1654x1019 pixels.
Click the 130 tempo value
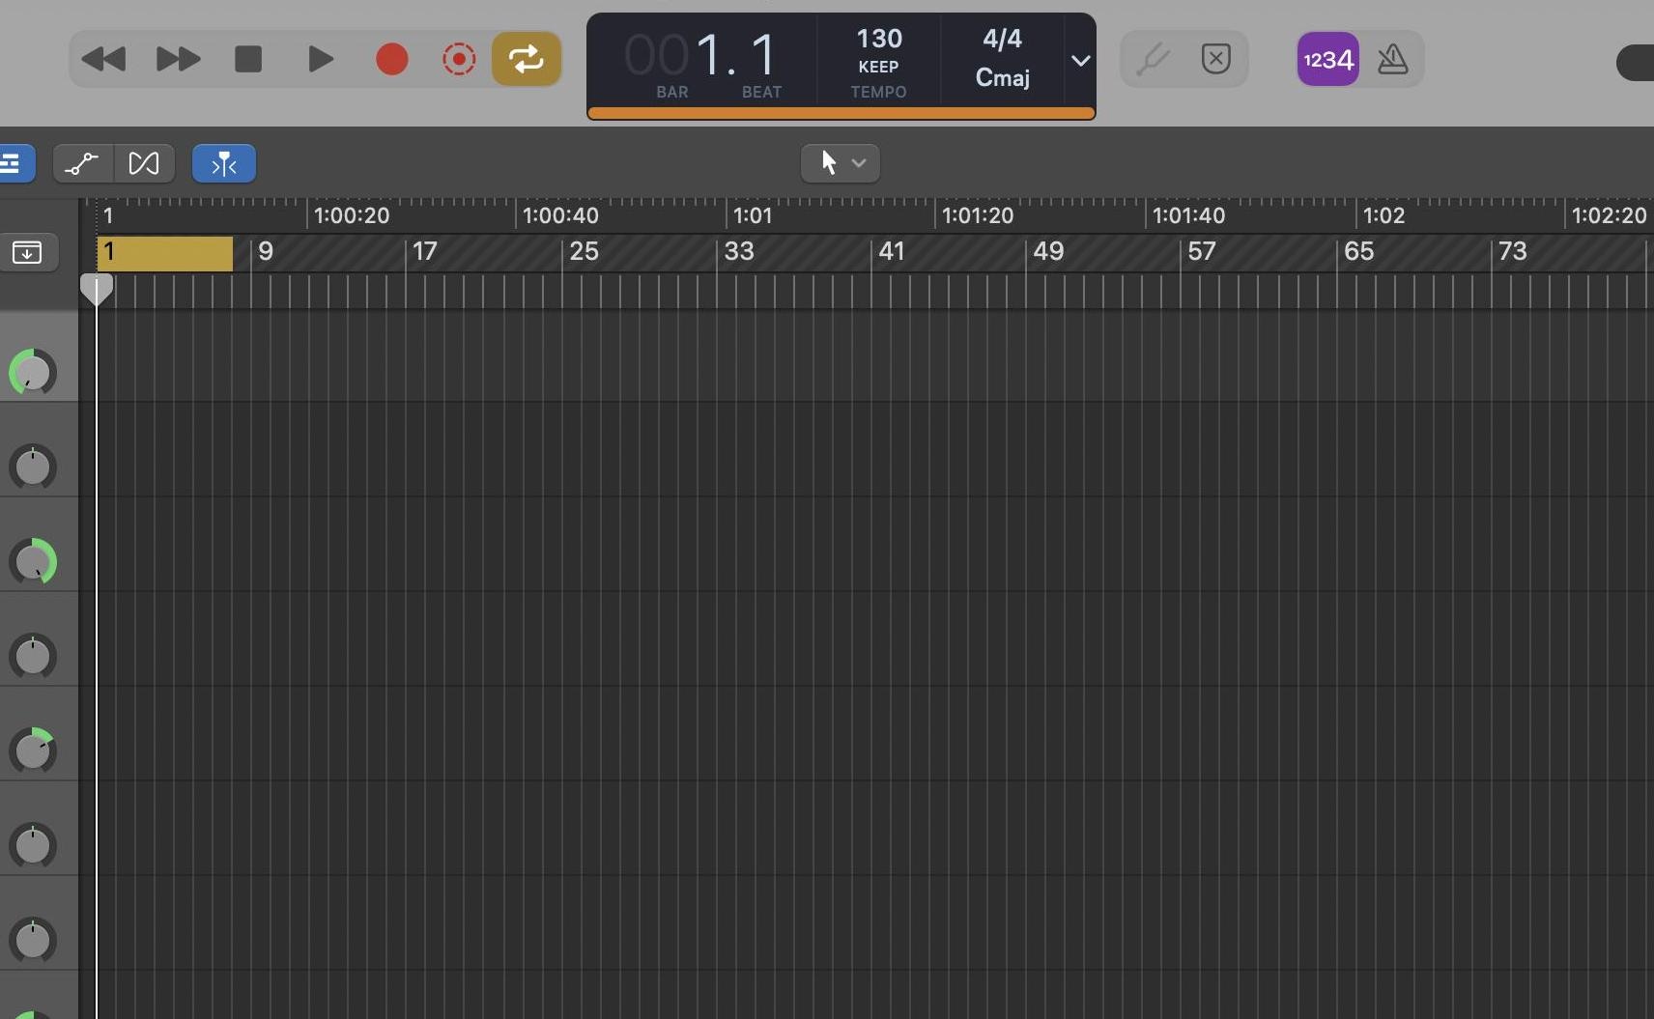tap(879, 39)
